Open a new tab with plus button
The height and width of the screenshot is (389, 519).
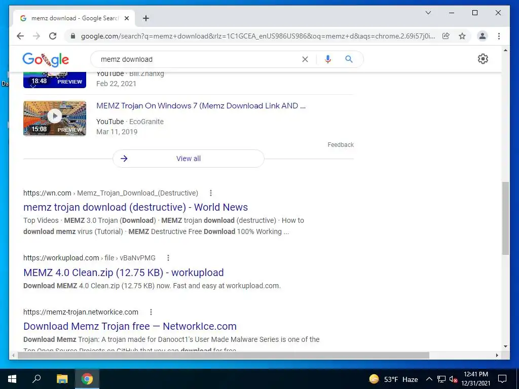tap(146, 18)
